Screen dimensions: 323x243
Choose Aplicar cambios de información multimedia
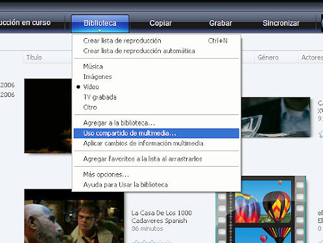click(156, 143)
